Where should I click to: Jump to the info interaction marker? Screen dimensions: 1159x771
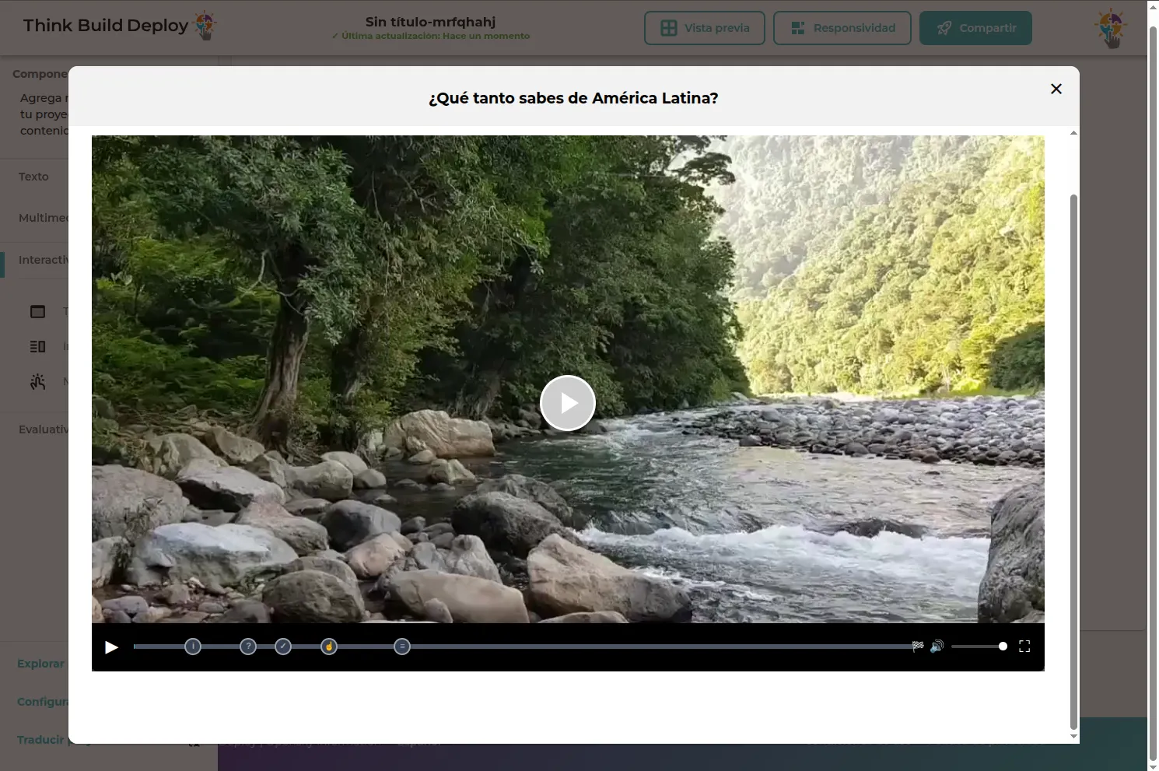pyautogui.click(x=193, y=647)
